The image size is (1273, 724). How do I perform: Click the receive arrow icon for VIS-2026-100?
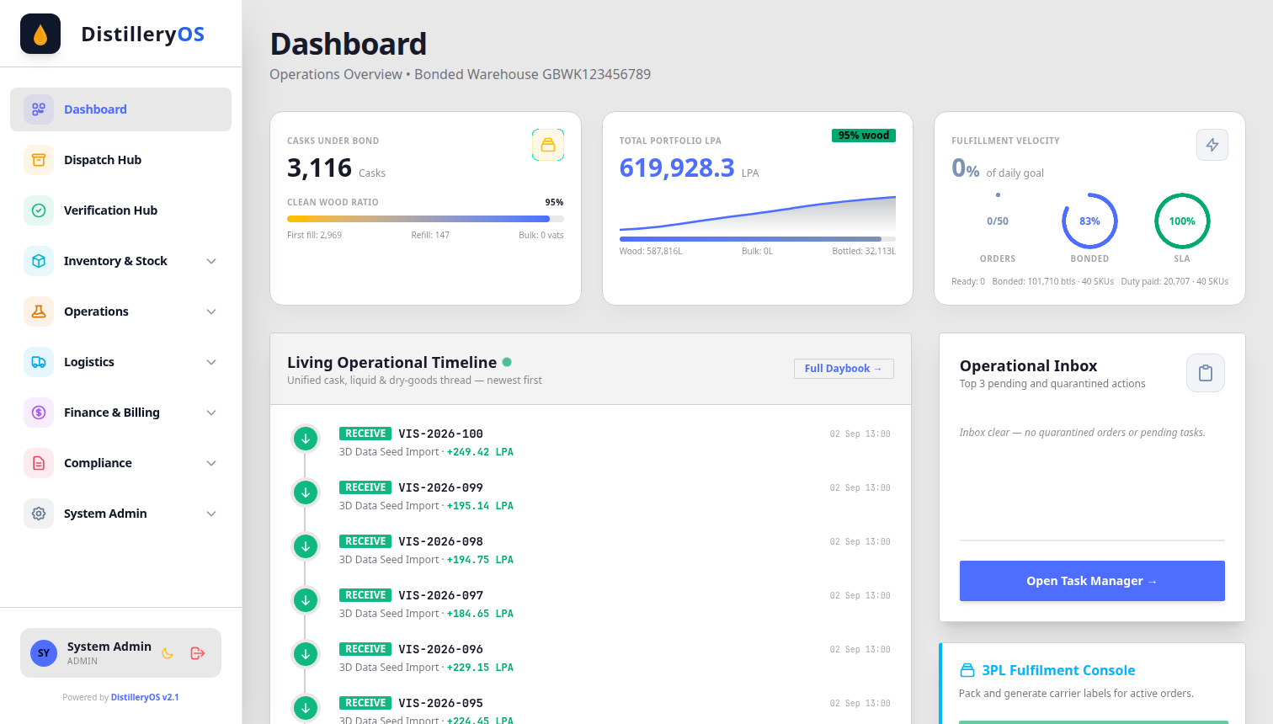pos(306,438)
